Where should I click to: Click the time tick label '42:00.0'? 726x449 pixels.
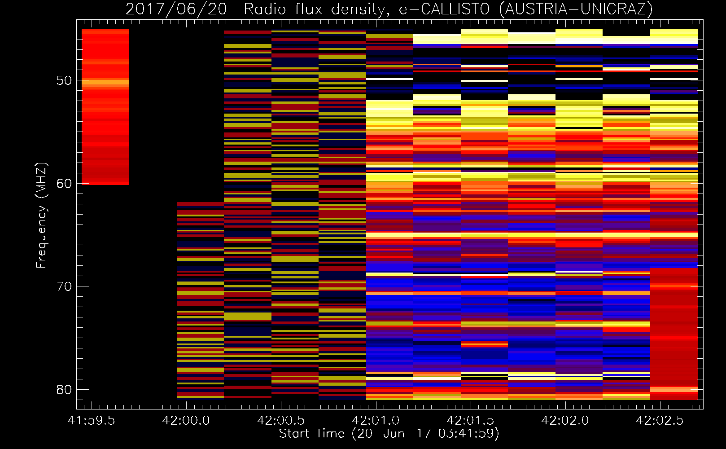pyautogui.click(x=186, y=421)
